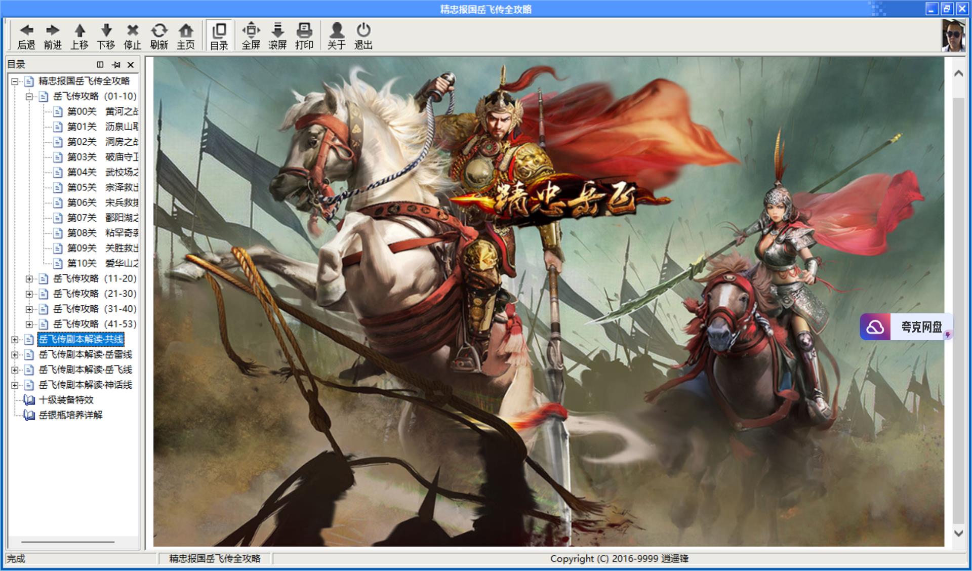The height and width of the screenshot is (571, 972).
Task: Click the 夸克网盘 cloud logo icon
Action: (x=875, y=327)
